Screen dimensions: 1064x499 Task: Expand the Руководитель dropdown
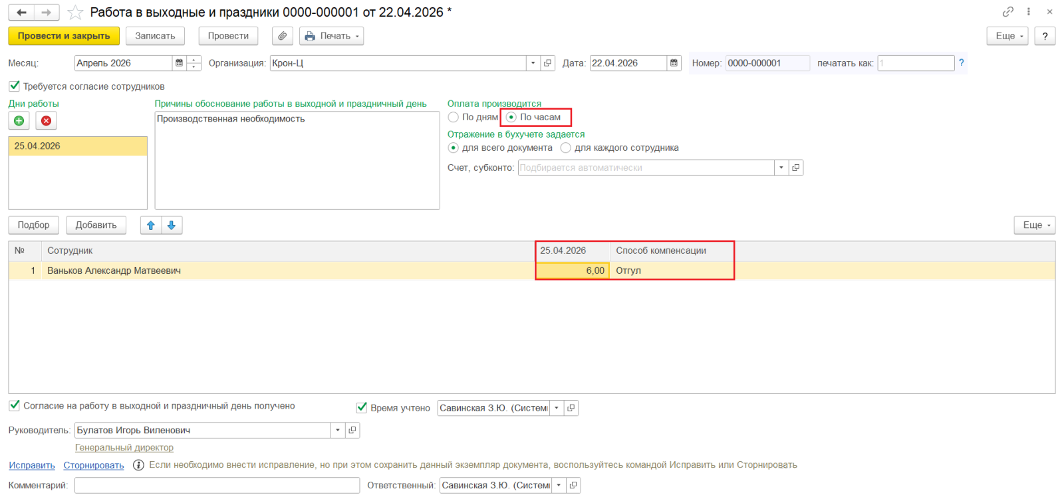[338, 430]
